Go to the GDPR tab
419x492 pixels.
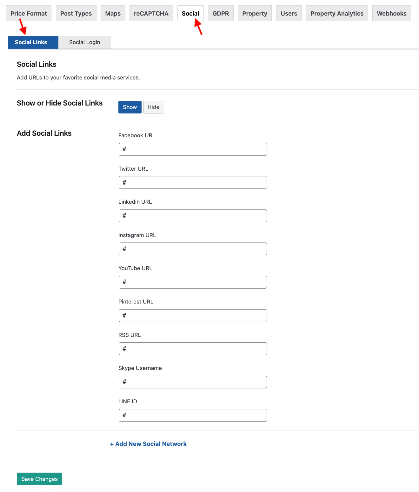pyautogui.click(x=221, y=13)
